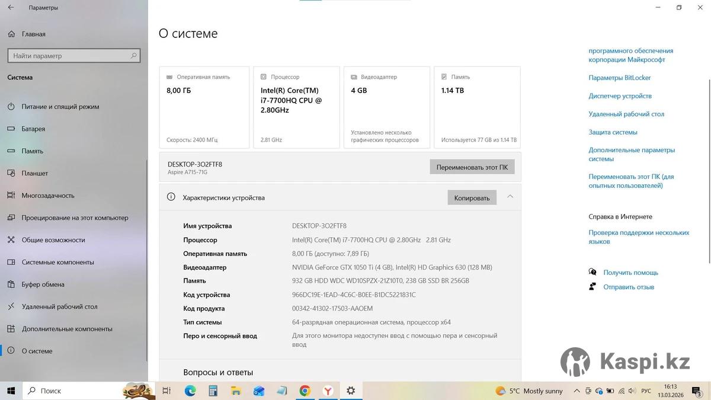
Task: Open Calculator from the taskbar
Action: tap(213, 391)
